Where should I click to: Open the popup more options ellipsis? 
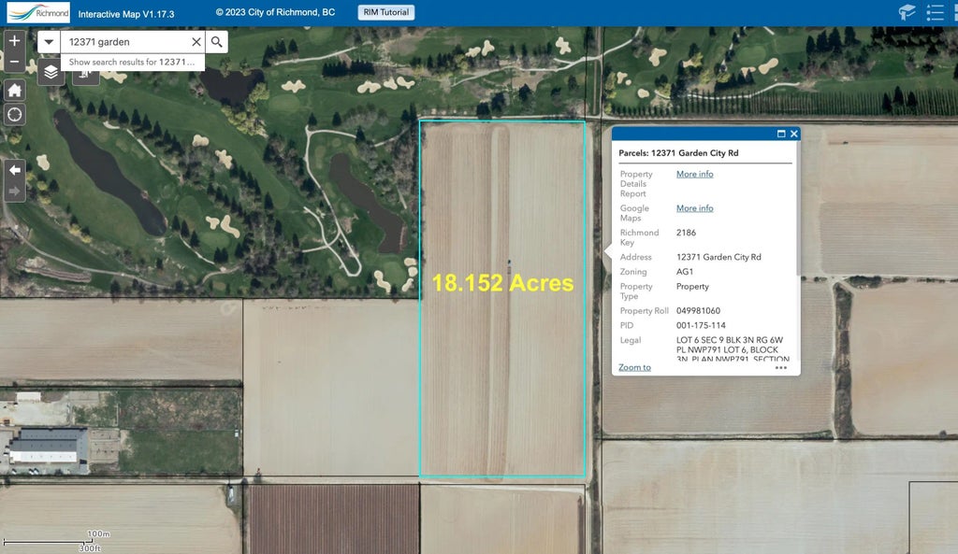click(781, 367)
